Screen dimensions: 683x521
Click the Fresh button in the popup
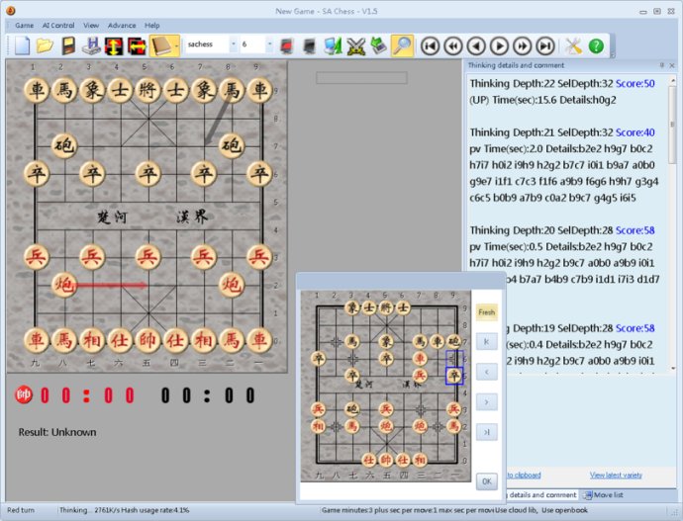click(487, 311)
